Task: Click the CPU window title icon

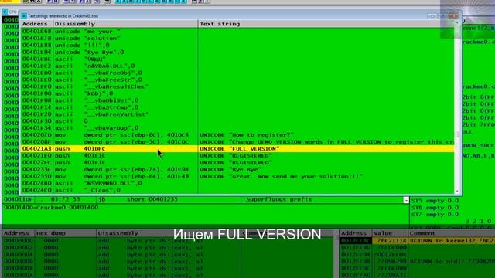Action: (5, 12)
